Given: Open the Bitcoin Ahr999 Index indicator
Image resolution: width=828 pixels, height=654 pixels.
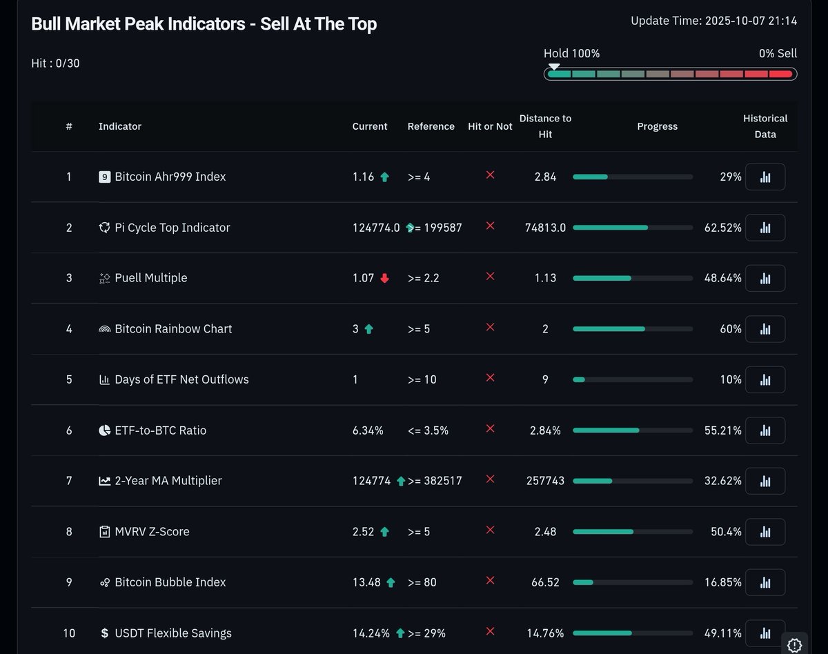Looking at the screenshot, I should click(x=170, y=177).
